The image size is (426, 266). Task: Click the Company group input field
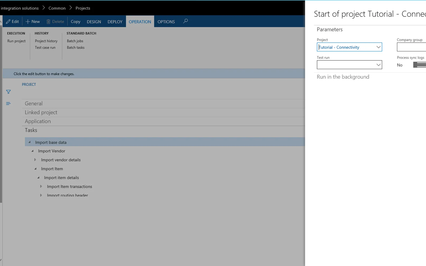click(x=411, y=47)
